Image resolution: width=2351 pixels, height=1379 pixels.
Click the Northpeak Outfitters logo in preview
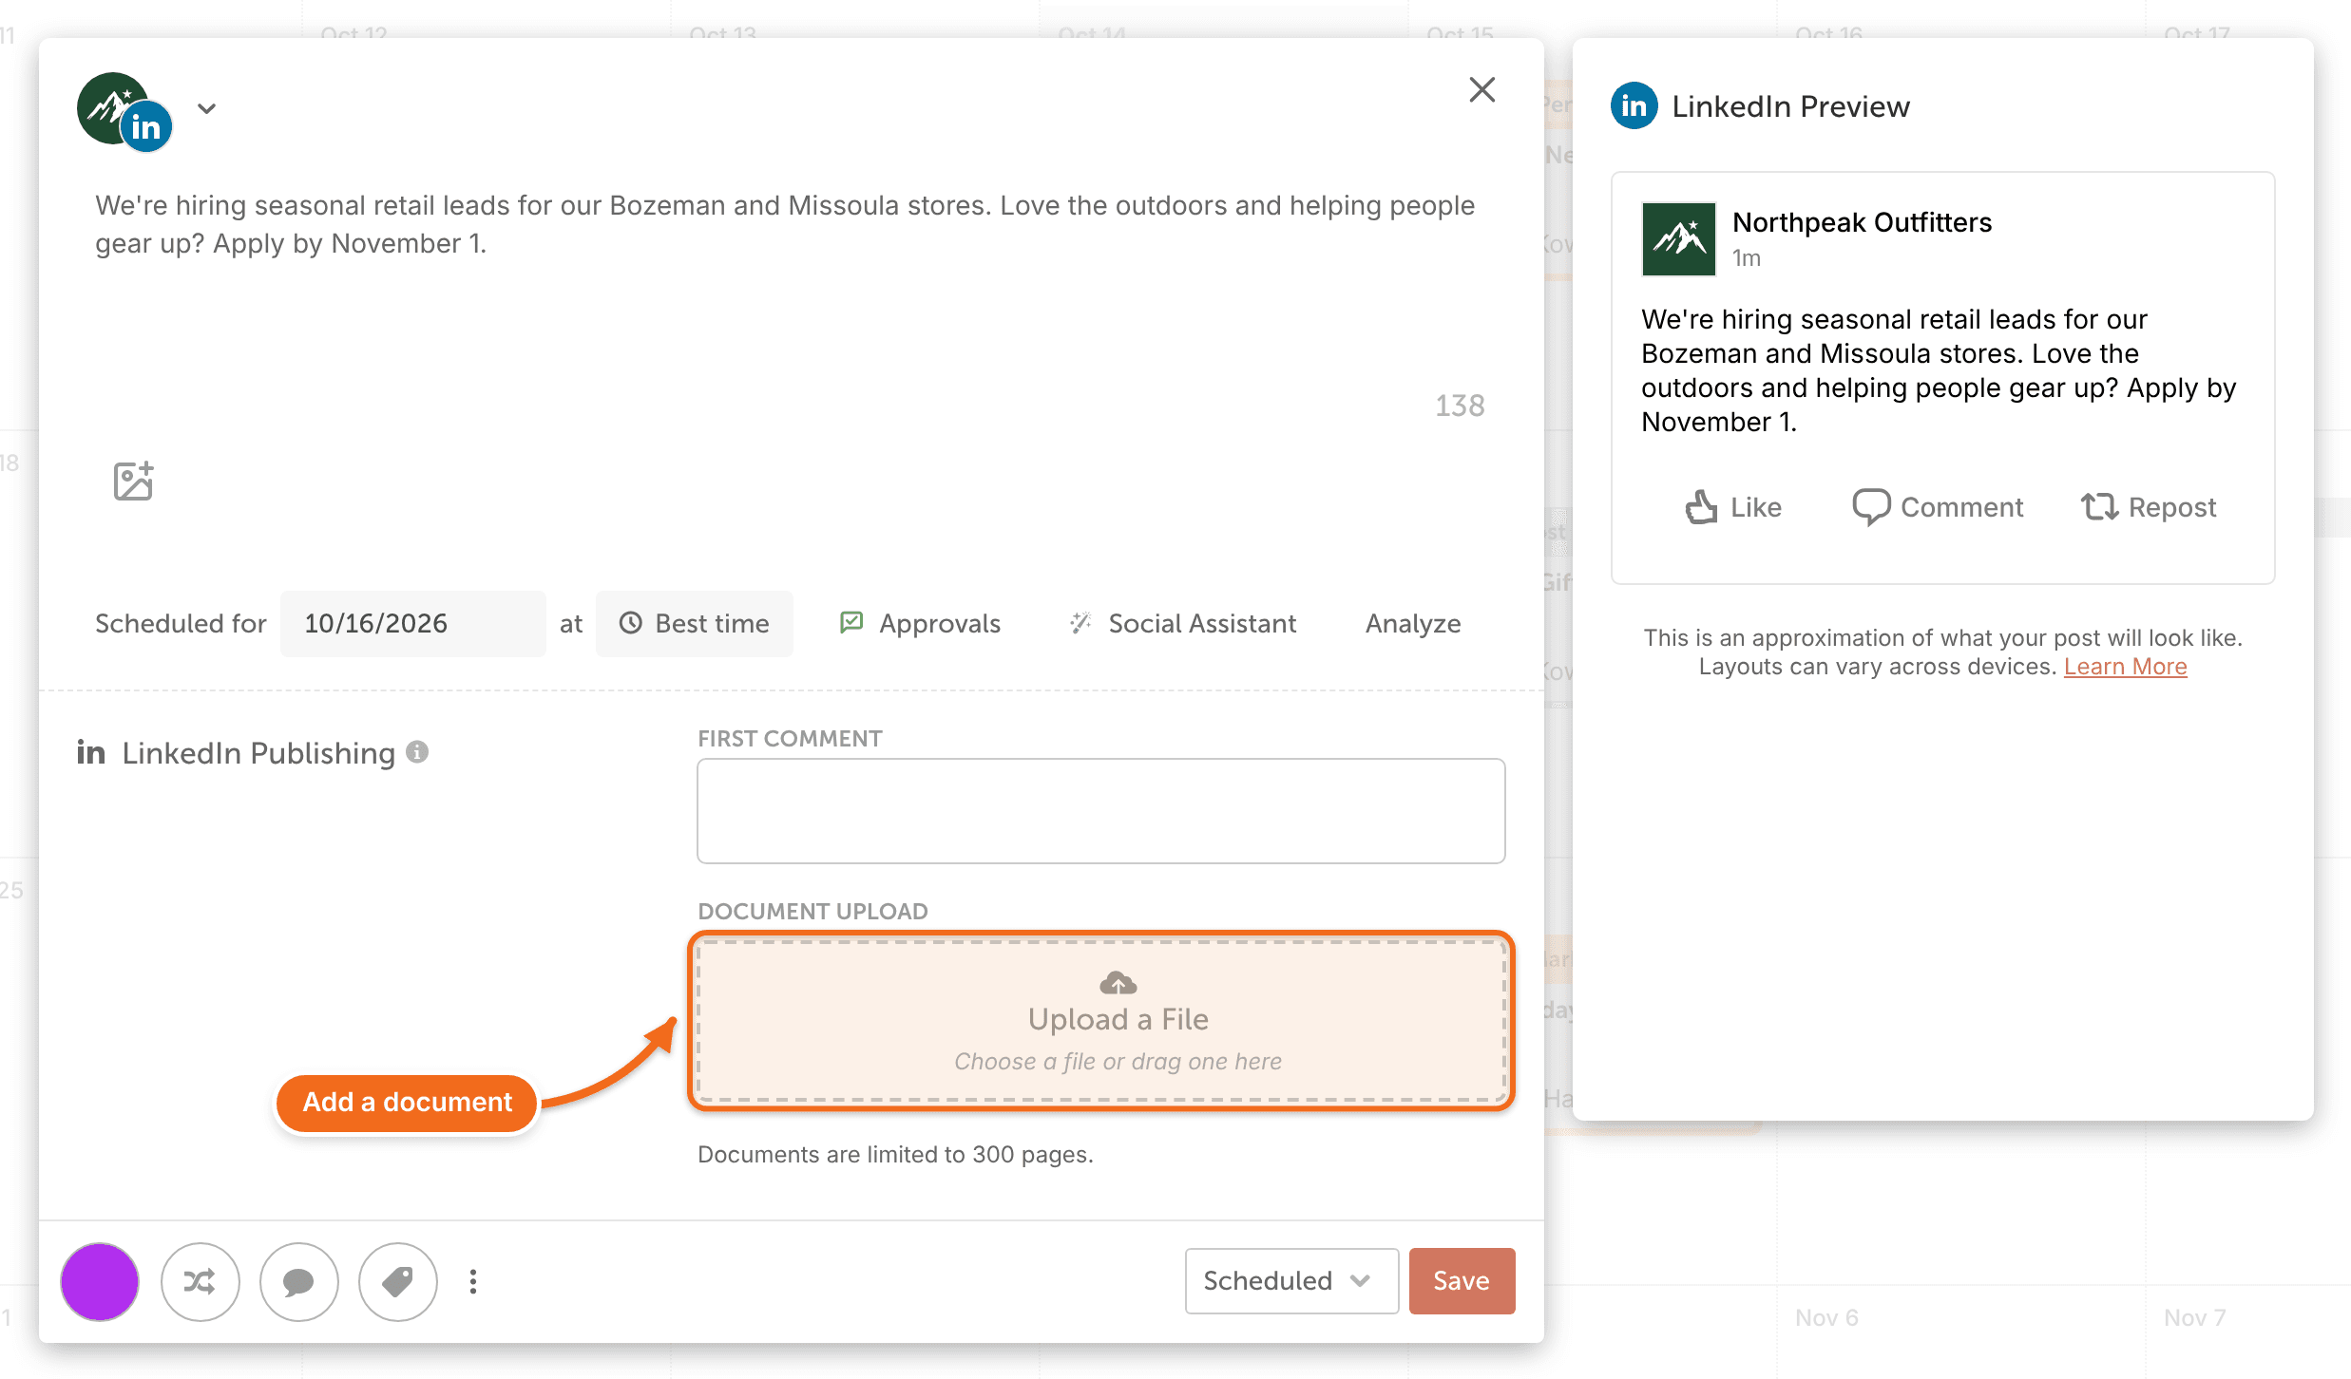(x=1678, y=238)
